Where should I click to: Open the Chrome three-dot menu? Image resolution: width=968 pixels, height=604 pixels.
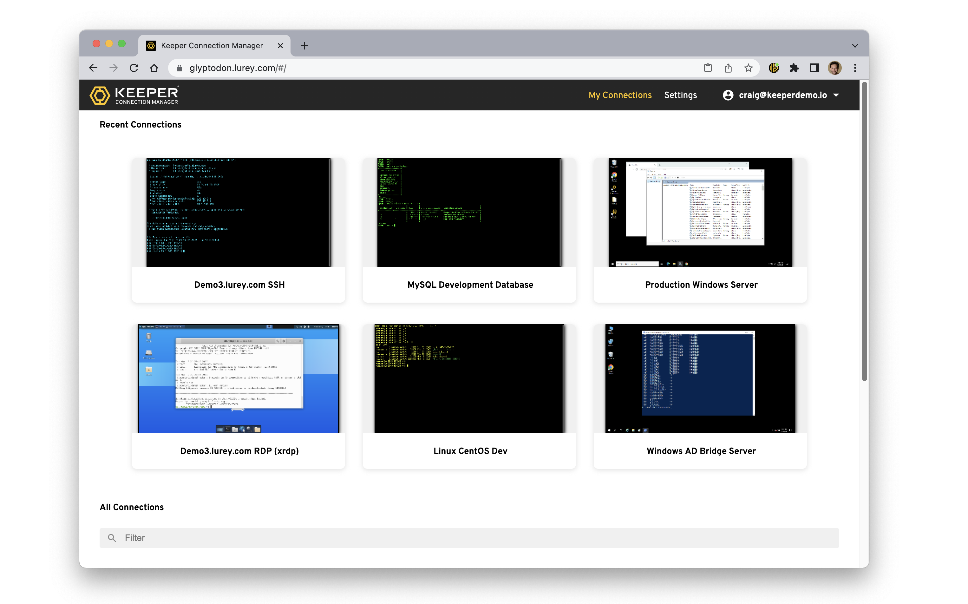[x=855, y=68]
